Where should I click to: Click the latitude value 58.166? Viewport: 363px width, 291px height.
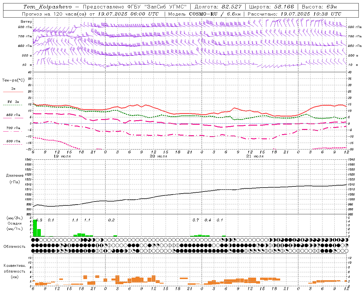pos(284,7)
